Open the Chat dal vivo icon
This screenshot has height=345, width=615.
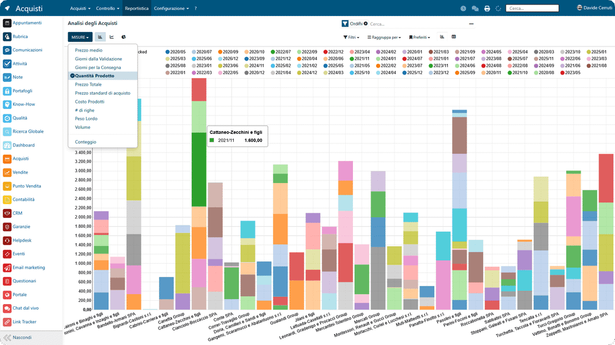point(7,309)
